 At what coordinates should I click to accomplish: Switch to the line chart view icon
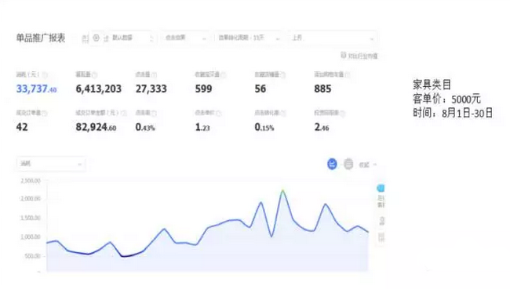click(x=332, y=164)
